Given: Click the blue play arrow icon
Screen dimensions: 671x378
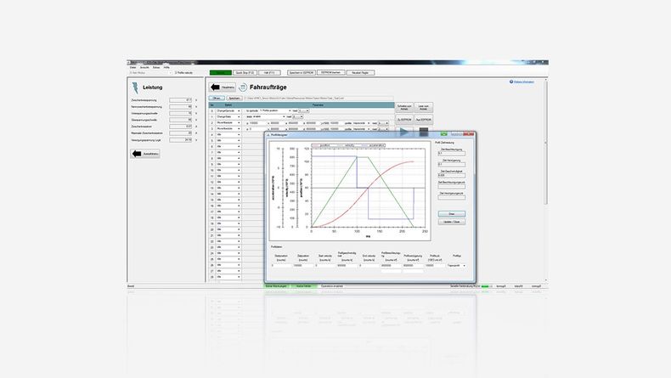Looking at the screenshot, I should (x=405, y=133).
